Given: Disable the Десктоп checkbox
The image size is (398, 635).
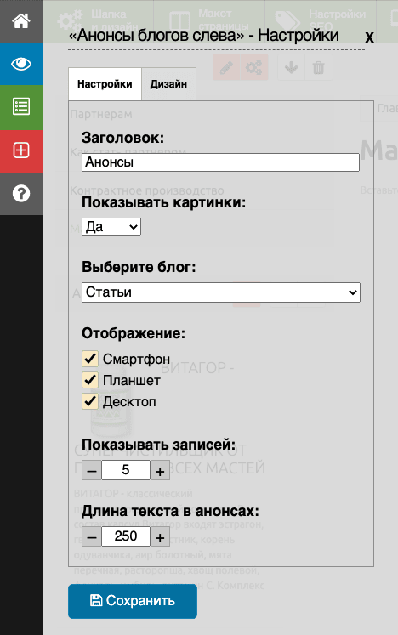Looking at the screenshot, I should pos(90,402).
